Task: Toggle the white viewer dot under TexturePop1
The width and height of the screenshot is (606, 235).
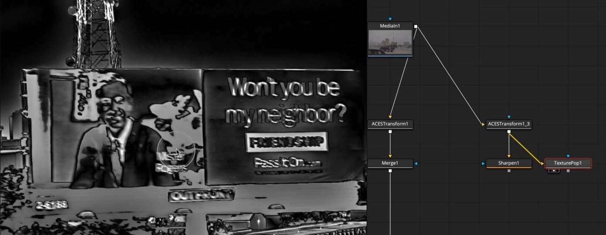Action: coord(554,170)
